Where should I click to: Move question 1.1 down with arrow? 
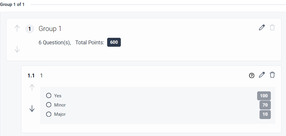32,109
